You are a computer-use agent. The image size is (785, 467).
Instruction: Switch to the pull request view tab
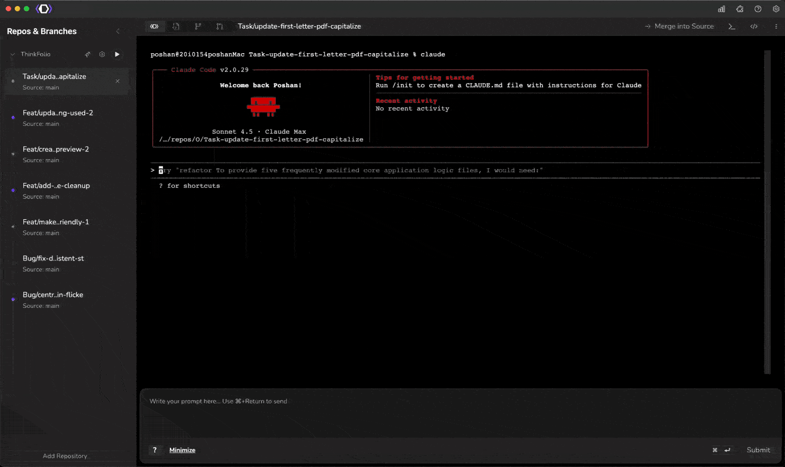[220, 26]
